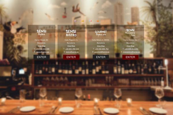The width and height of the screenshot is (173, 115).
Task: Click ENTER button under Gourmet Tapas
Action: point(101,57)
